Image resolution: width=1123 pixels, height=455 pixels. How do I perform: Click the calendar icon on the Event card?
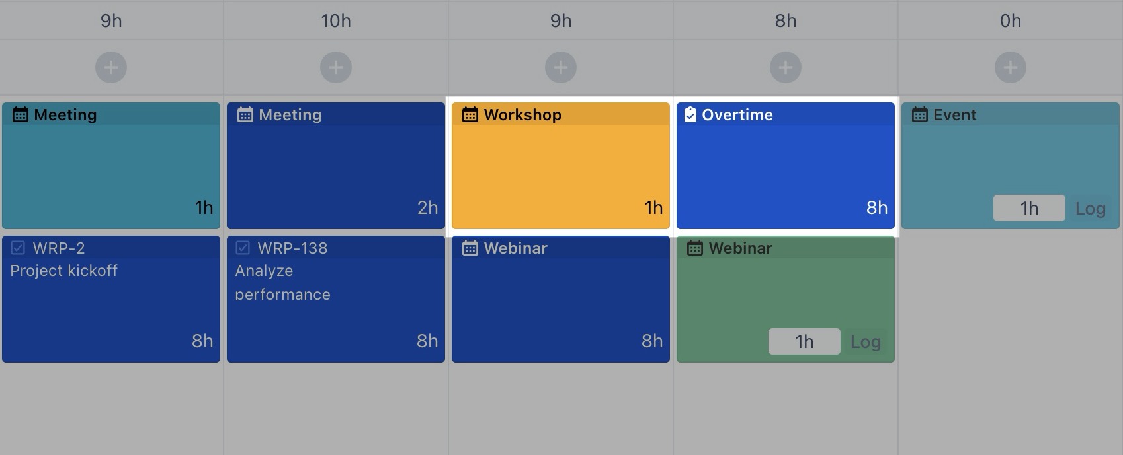pos(919,115)
